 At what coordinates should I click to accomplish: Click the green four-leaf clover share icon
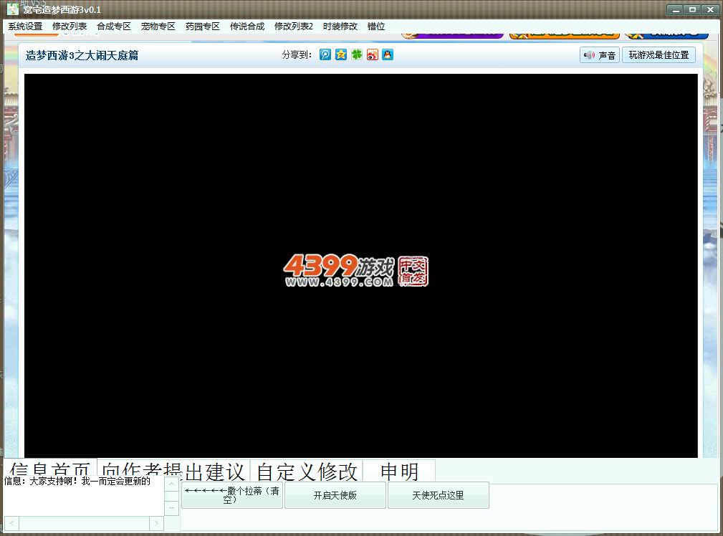coord(356,55)
